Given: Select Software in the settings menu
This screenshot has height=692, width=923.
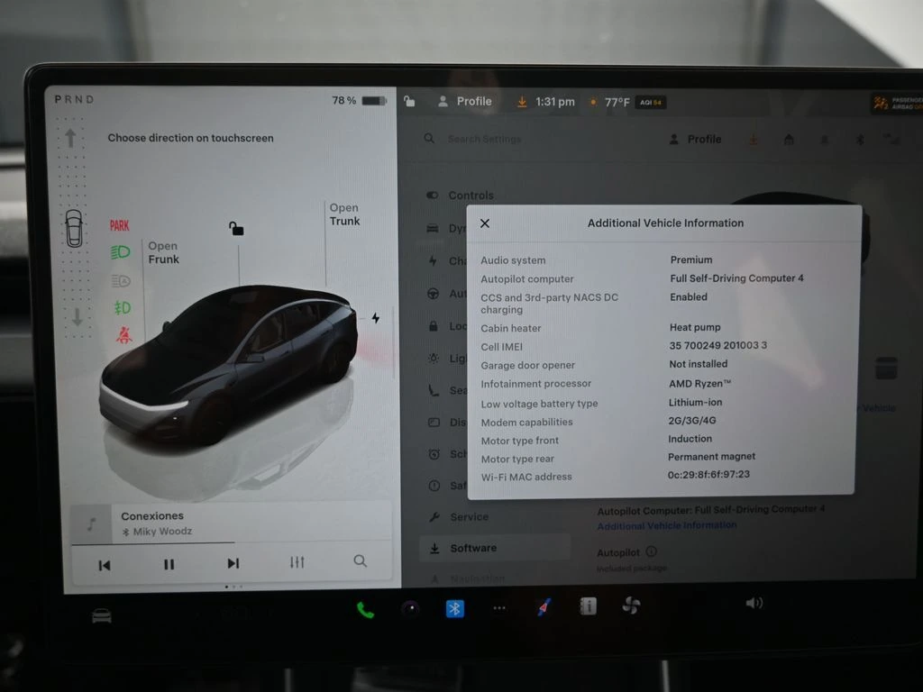Looking at the screenshot, I should pos(473,548).
